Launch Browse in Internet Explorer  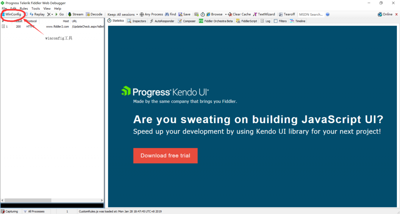214,14
